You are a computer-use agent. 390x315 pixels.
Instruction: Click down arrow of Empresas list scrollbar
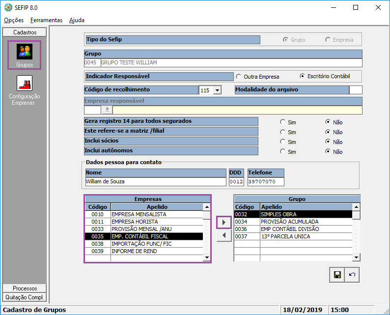click(207, 258)
